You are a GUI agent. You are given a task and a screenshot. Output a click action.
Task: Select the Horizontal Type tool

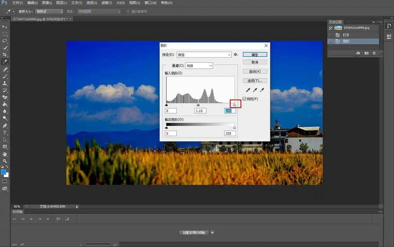click(5, 133)
